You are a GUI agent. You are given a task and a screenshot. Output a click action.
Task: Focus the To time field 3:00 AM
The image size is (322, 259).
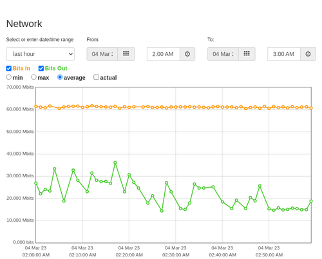click(284, 54)
